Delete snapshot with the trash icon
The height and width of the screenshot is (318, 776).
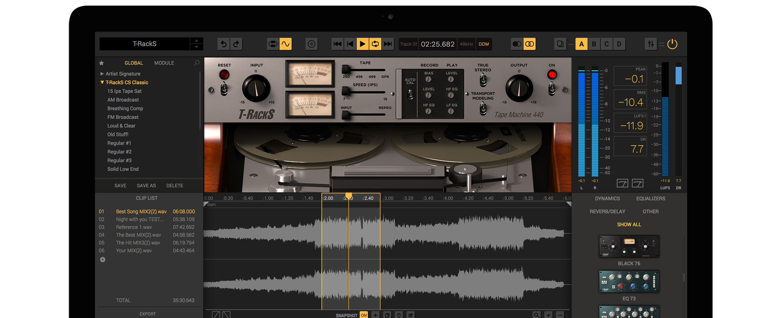pos(399,315)
